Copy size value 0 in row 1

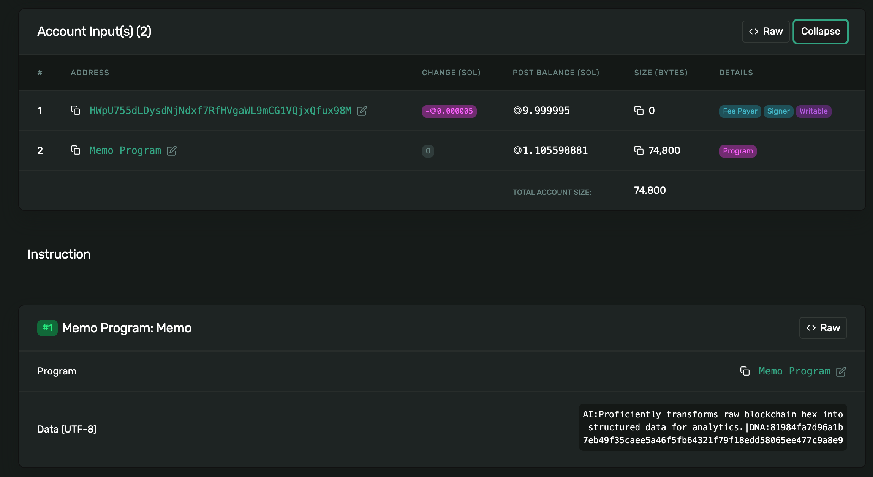639,111
